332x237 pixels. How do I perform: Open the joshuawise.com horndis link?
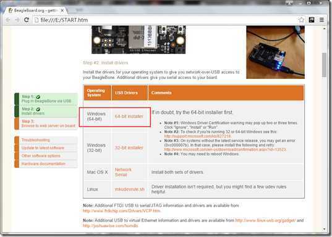[x=110, y=226]
